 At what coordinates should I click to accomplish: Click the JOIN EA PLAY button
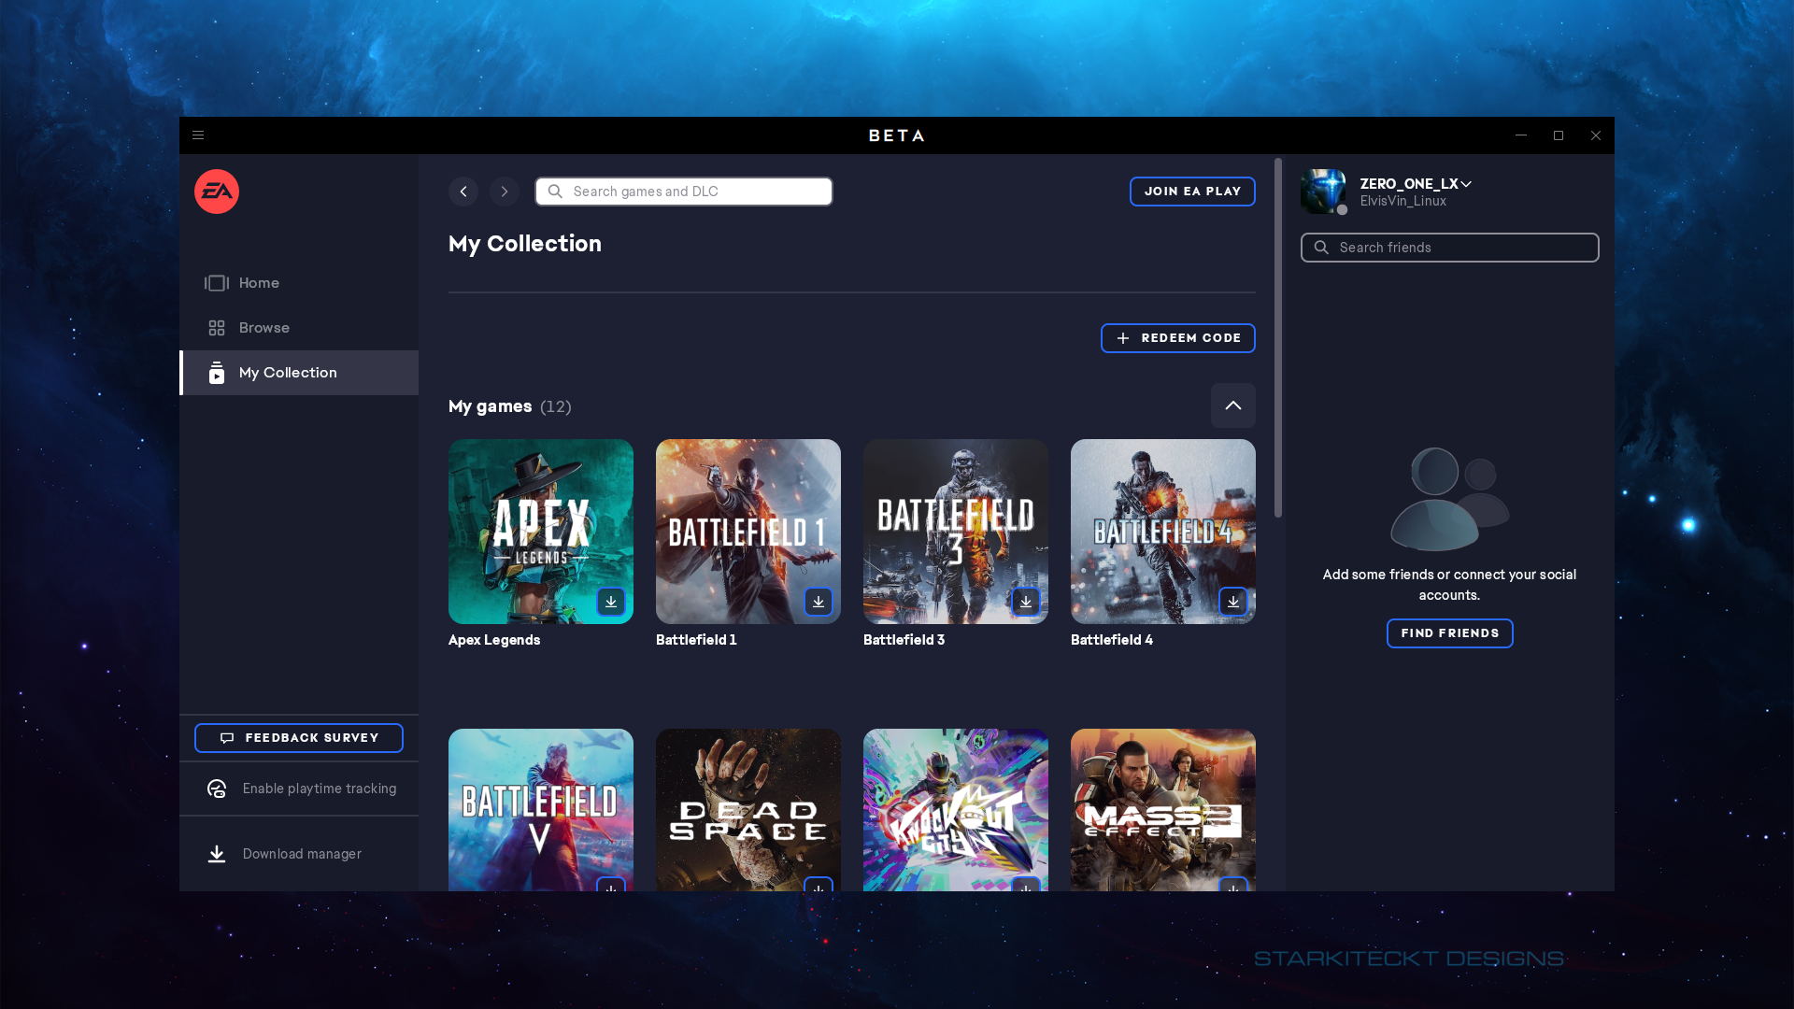click(x=1191, y=191)
